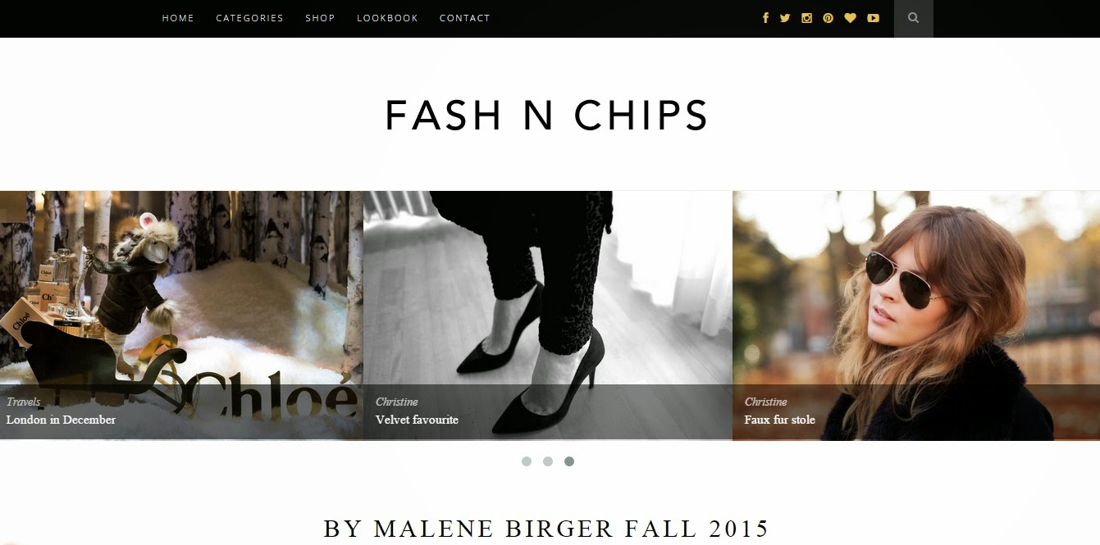Open By Malene Birger Fall 2015 post
Screen dimensions: 1100x545
click(546, 529)
